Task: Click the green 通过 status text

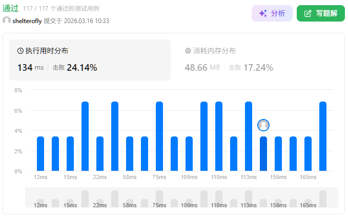Action: click(x=11, y=8)
